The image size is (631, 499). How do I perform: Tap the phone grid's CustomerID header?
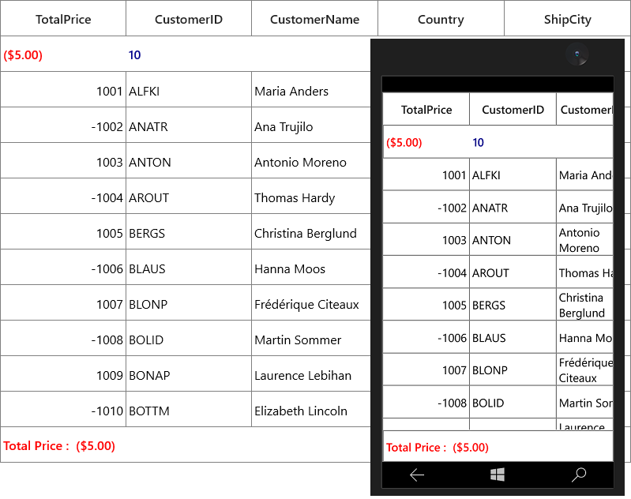click(x=513, y=110)
